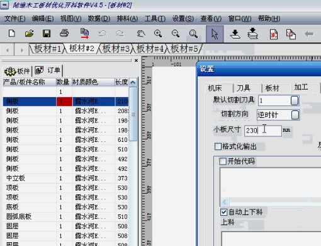This screenshot has width=321, height=246.
Task: Open the 文件(F) menu
Action: 15,19
